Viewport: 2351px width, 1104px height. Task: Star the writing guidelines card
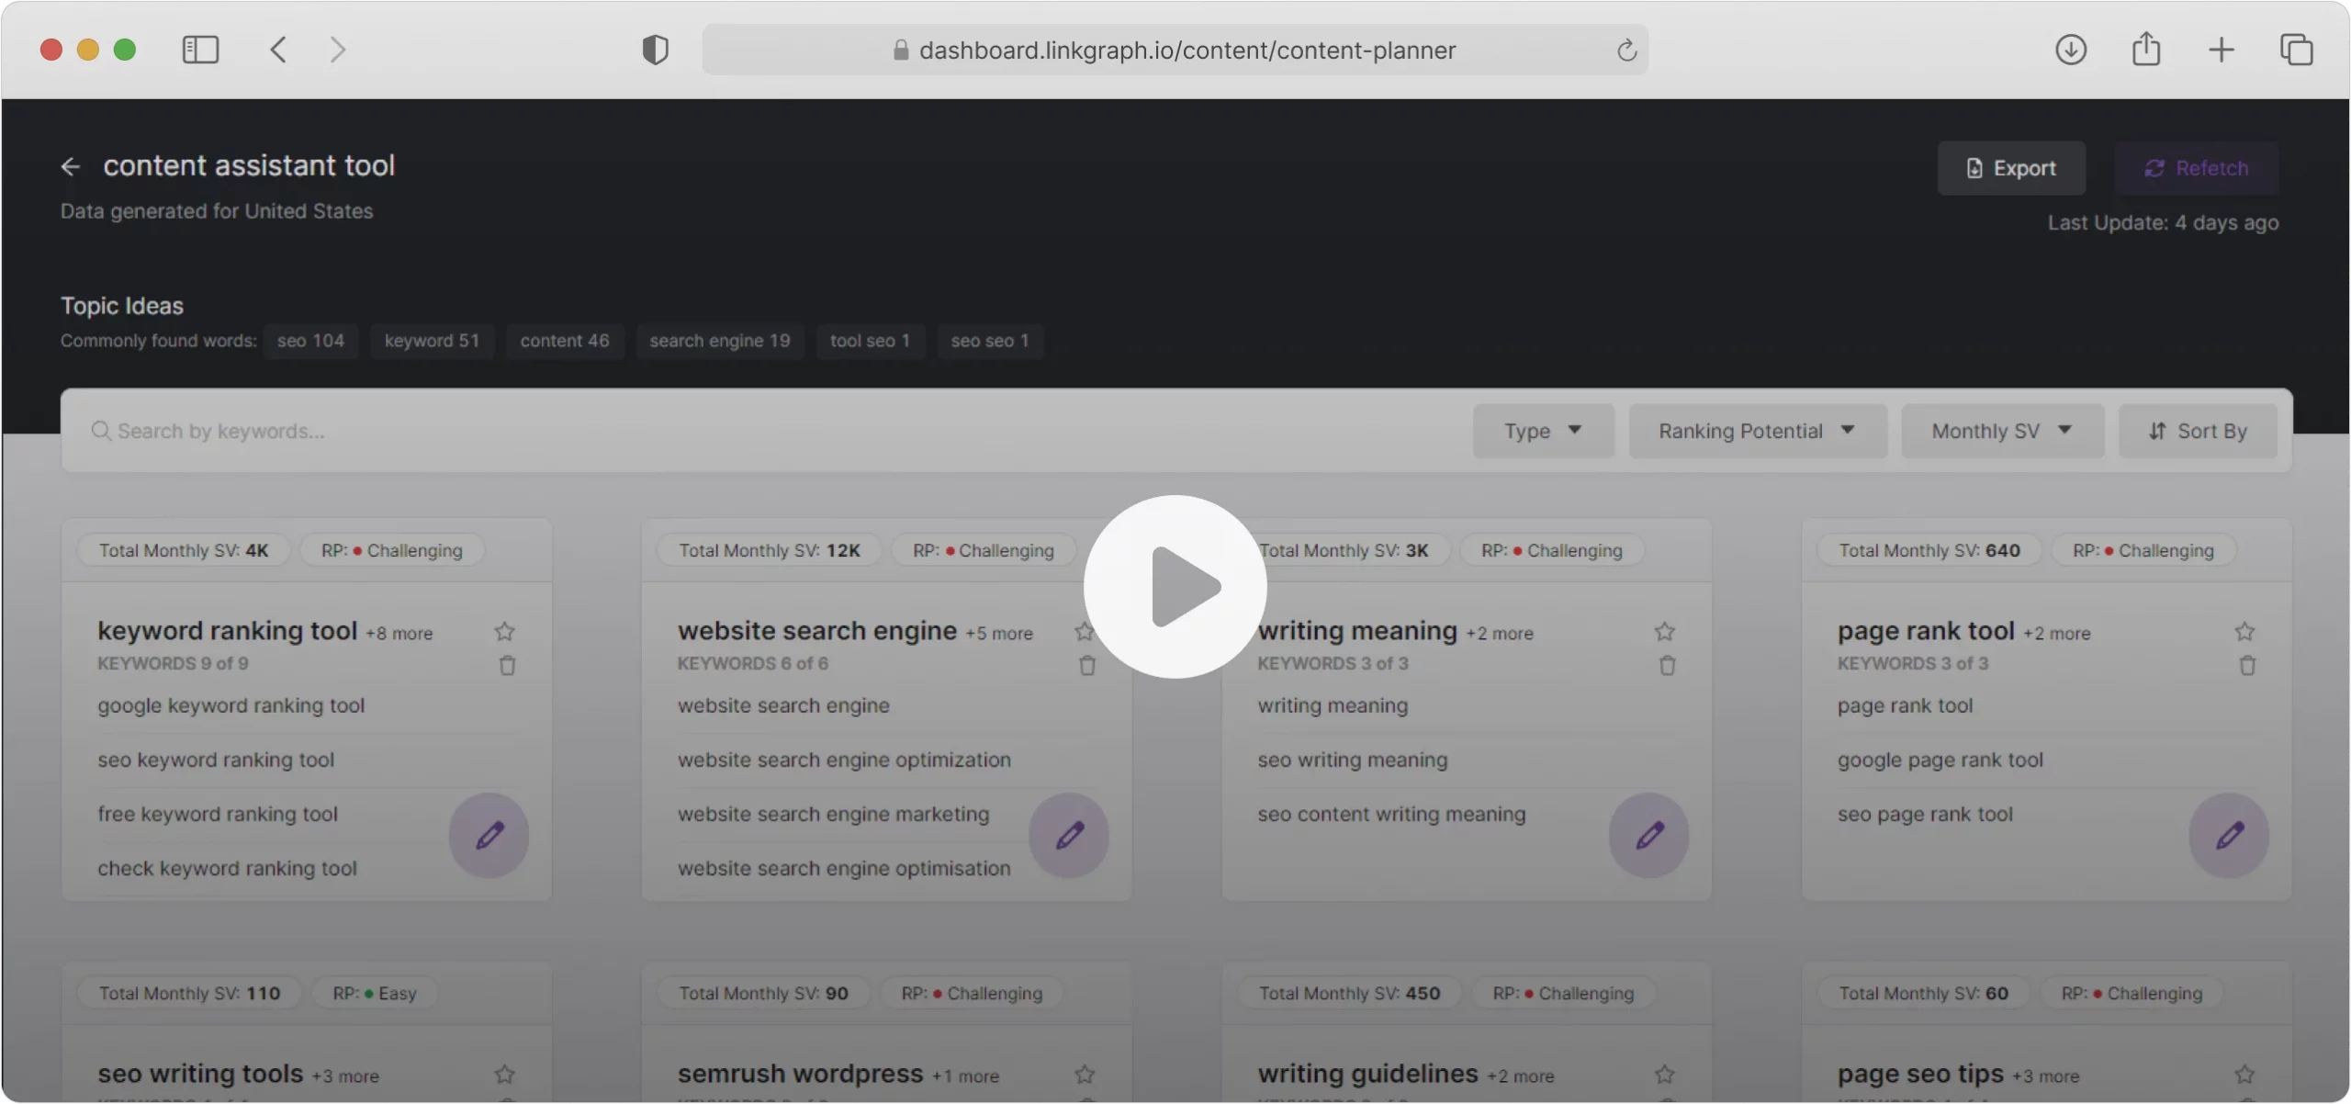(1665, 1074)
